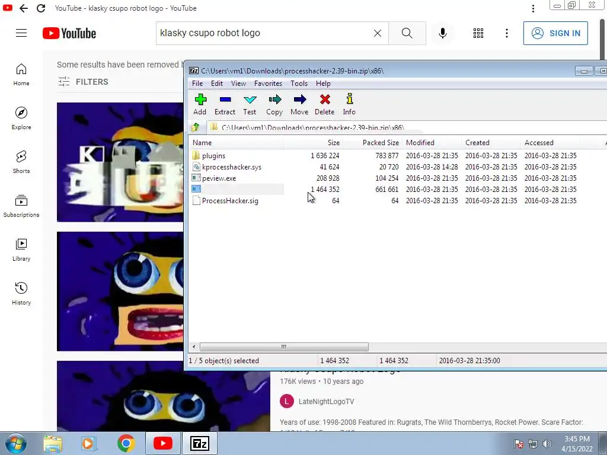607x455 pixels.
Task: Open Explore in YouTube sidebar
Action: click(x=21, y=118)
